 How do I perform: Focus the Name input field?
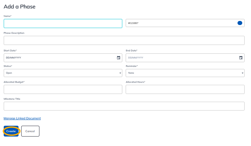tap(63, 23)
